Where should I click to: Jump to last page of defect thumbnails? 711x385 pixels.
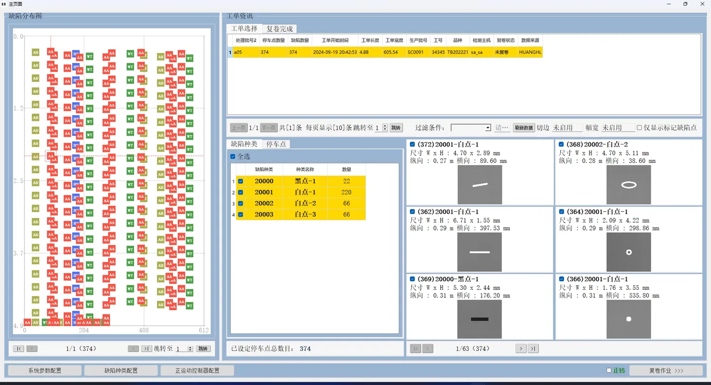(x=533, y=349)
